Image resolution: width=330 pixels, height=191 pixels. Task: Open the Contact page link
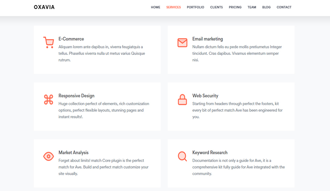[284, 7]
